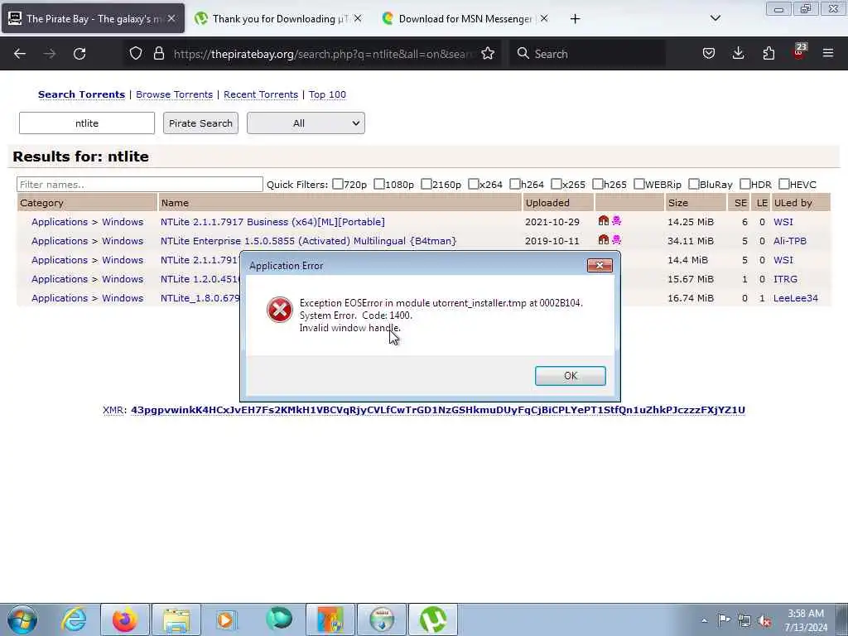Sort results by the SE column header

tap(740, 203)
